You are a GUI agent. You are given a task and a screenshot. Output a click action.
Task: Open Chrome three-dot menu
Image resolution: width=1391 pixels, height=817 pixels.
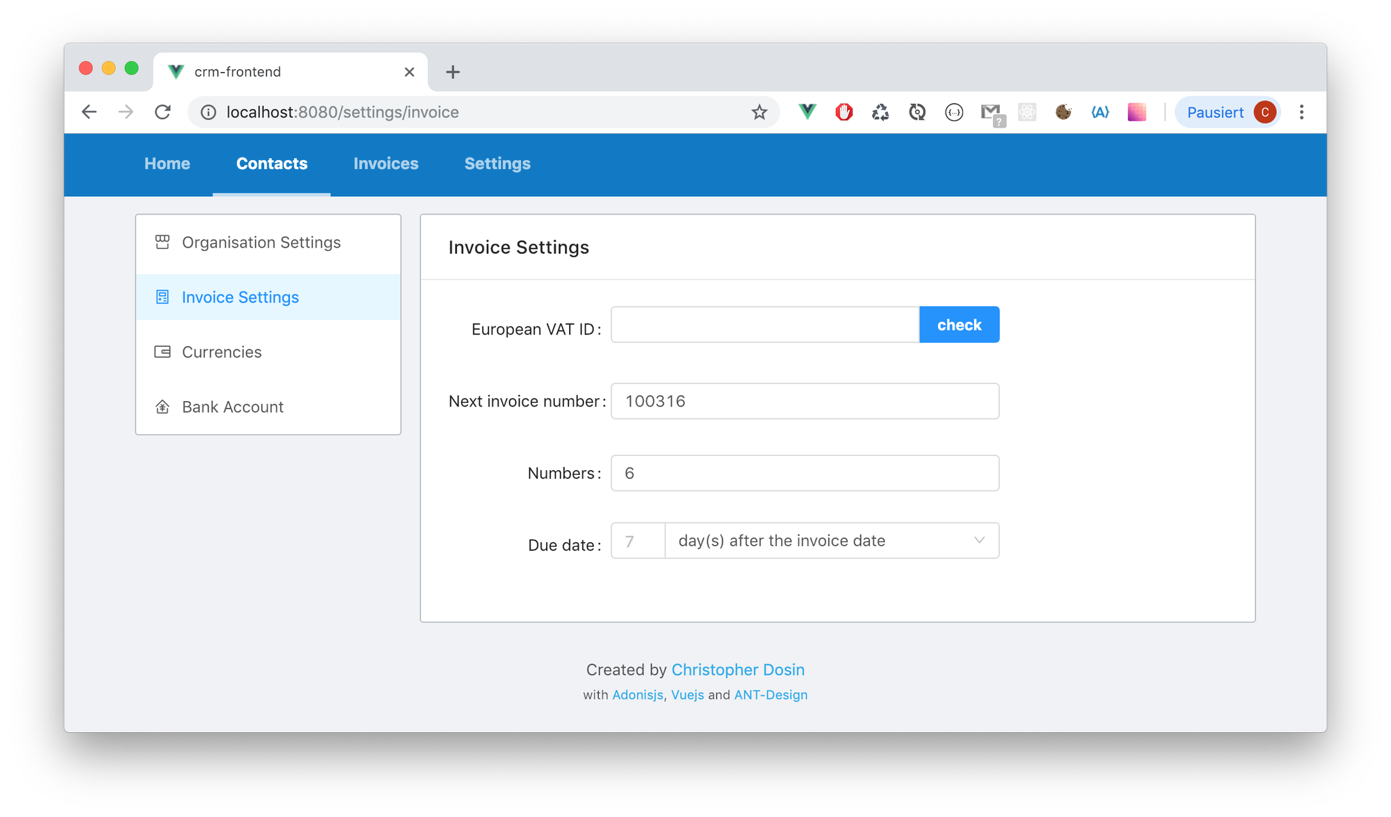point(1301,112)
